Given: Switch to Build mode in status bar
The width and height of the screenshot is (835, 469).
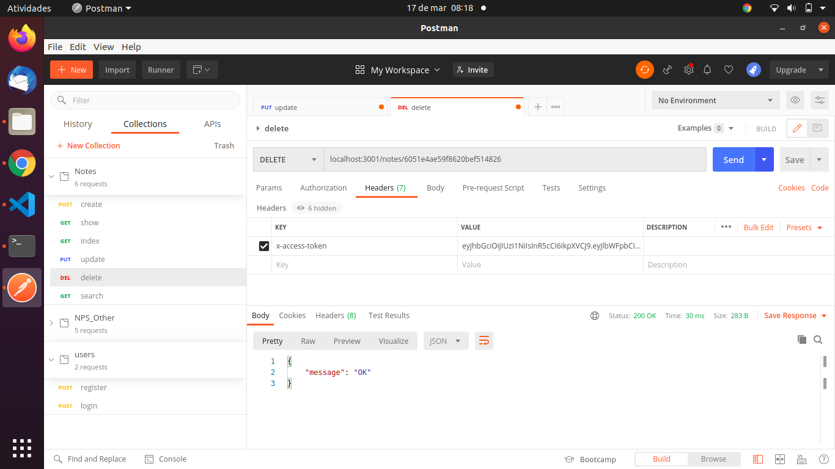Looking at the screenshot, I should click(x=661, y=459).
